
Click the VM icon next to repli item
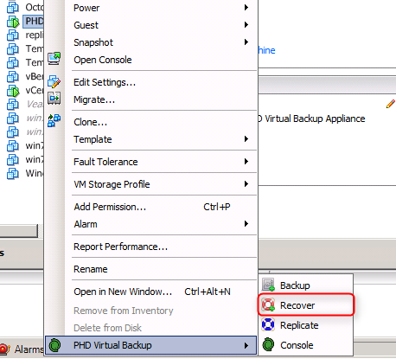tap(13, 35)
